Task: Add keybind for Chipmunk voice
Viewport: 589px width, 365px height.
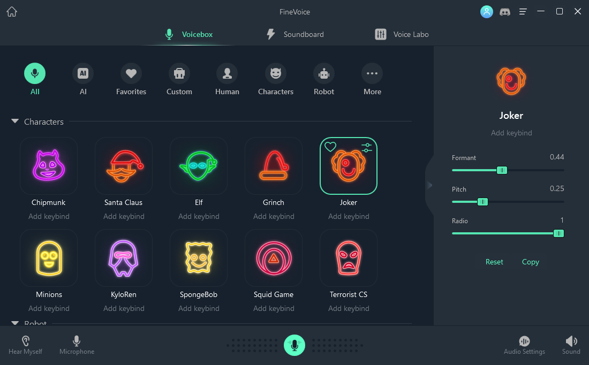Action: (x=49, y=216)
